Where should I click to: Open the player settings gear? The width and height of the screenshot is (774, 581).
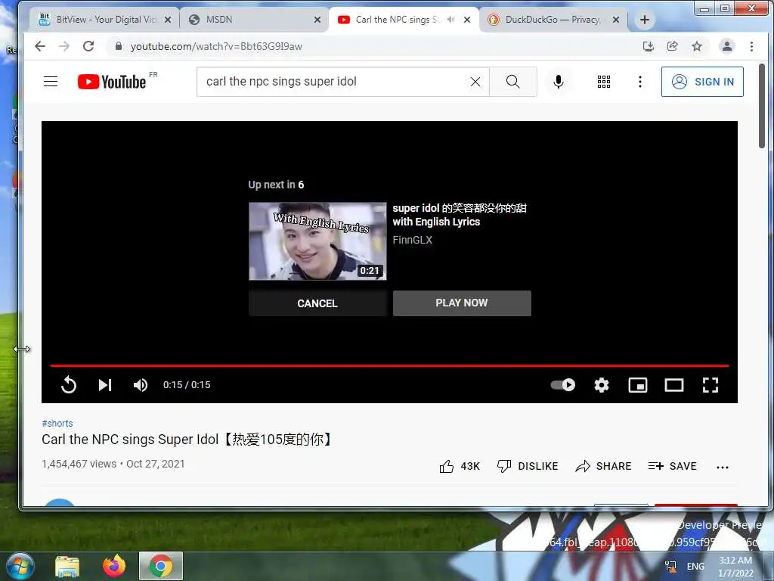click(601, 385)
